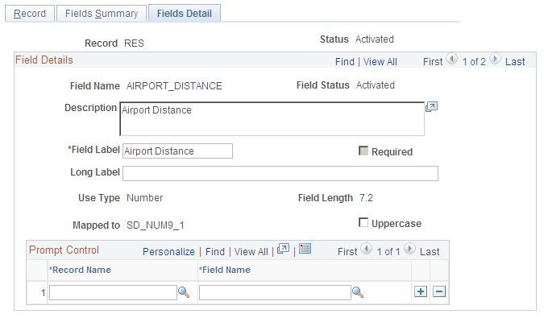This screenshot has width=544, height=318.
Task: Go to First in Field Details
Action: pos(433,62)
